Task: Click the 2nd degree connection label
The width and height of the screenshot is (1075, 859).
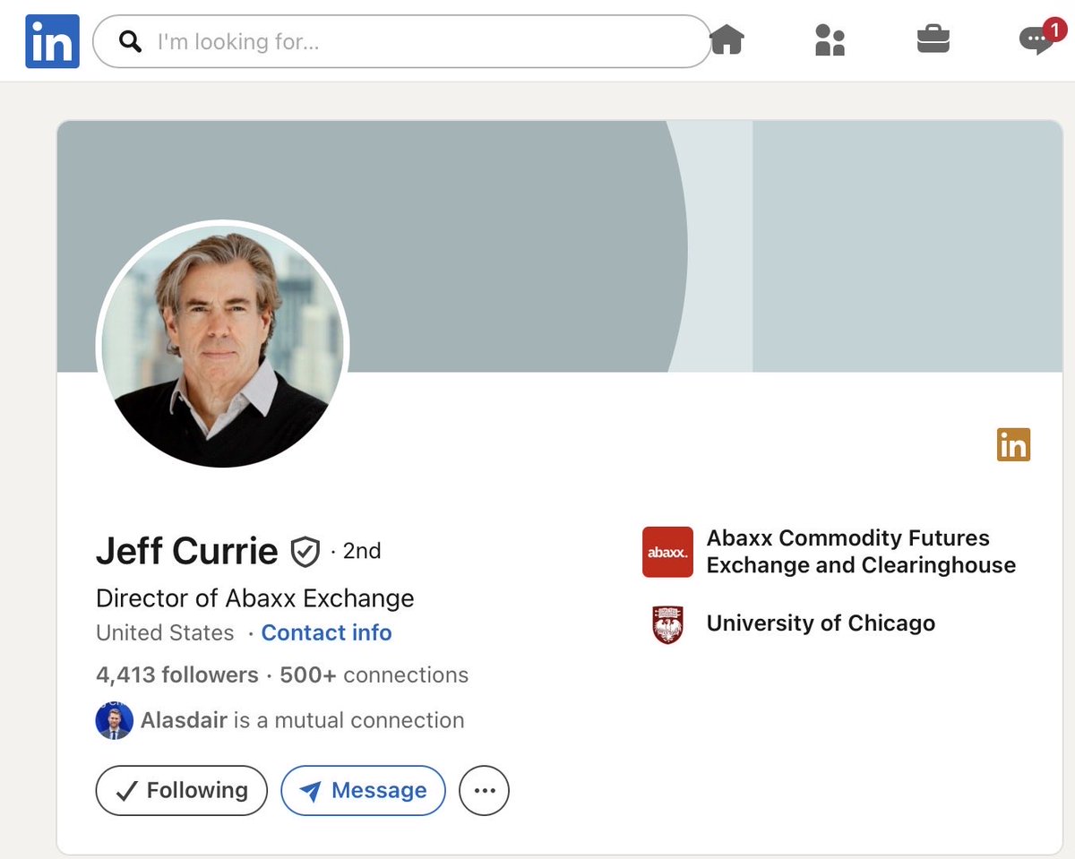Action: tap(362, 551)
